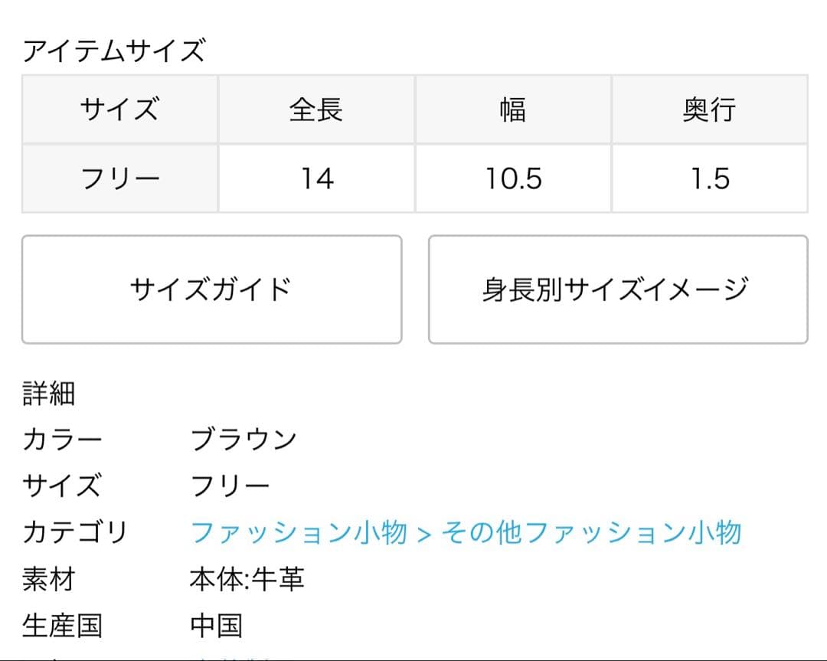
Task: Click the フリー row cell in the table
Action: [119, 178]
